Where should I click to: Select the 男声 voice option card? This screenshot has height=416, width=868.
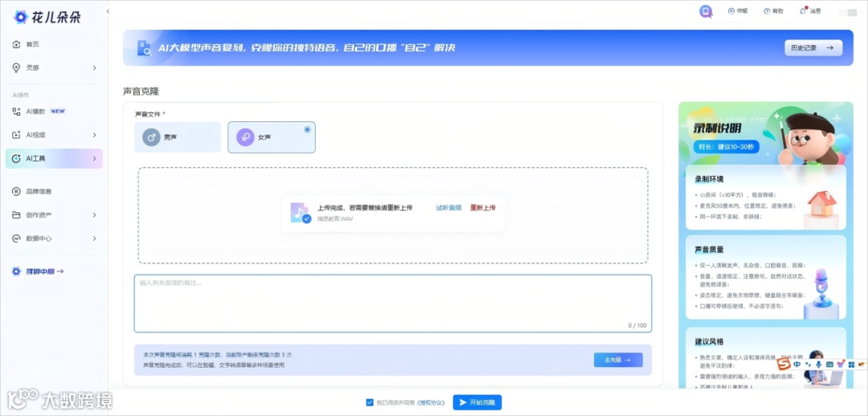point(177,137)
